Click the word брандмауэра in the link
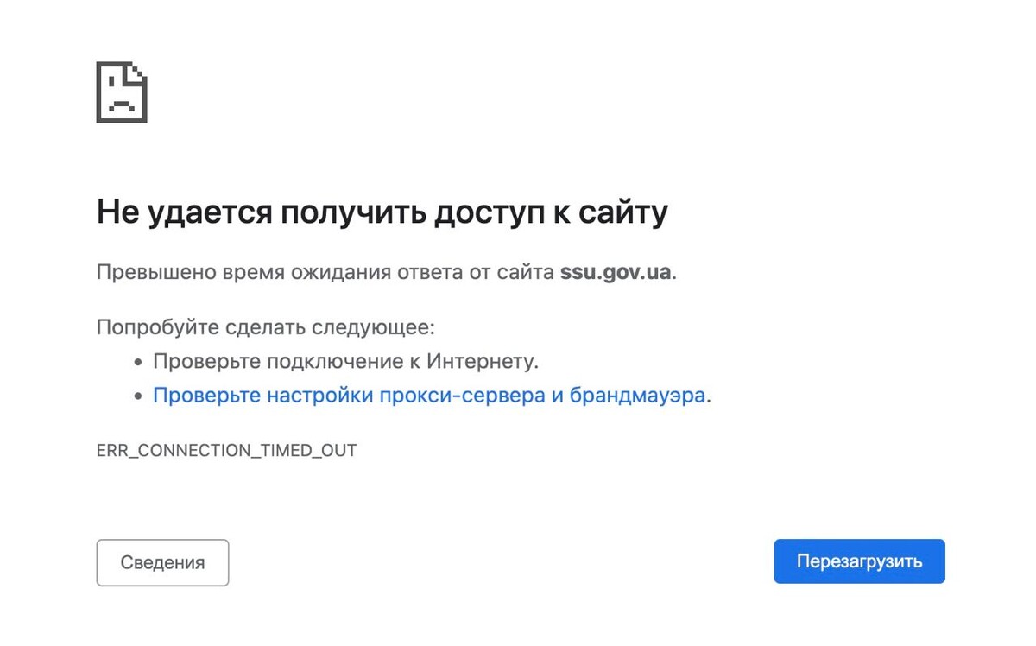This screenshot has height=646, width=1036. point(636,395)
